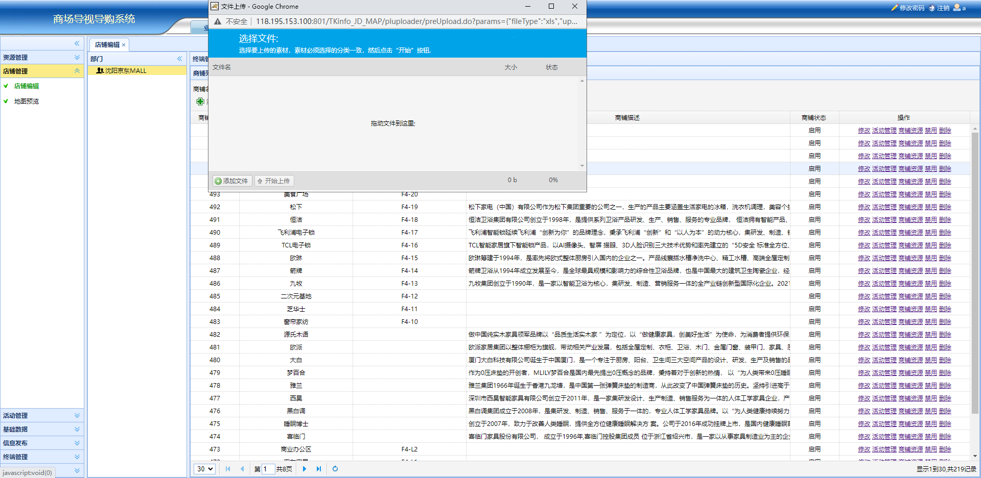
Task: Click 修改 link in the row for 西昊
Action: [864, 398]
